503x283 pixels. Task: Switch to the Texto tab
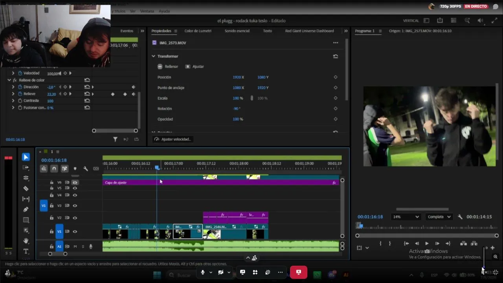click(x=268, y=31)
